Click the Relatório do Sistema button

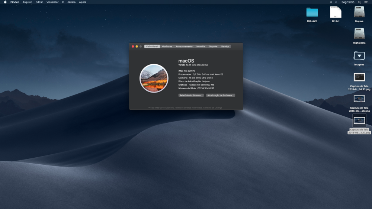[x=191, y=95]
